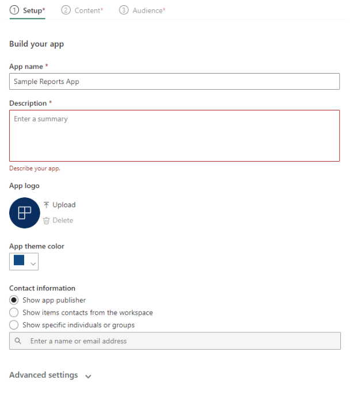
Task: Switch to the Content tab
Action: tap(88, 10)
